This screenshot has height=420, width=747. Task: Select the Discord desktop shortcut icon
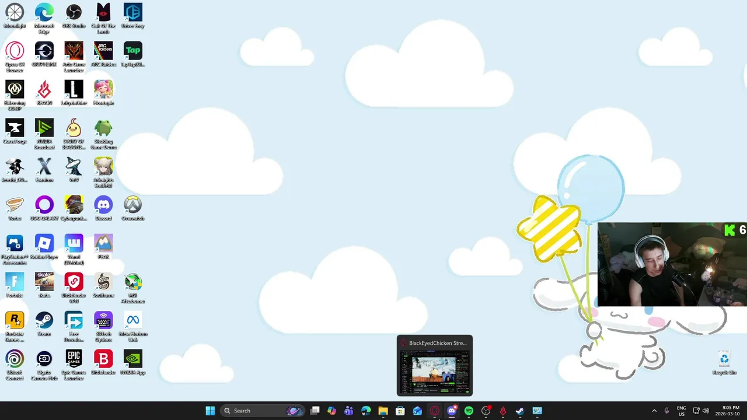[x=103, y=208]
